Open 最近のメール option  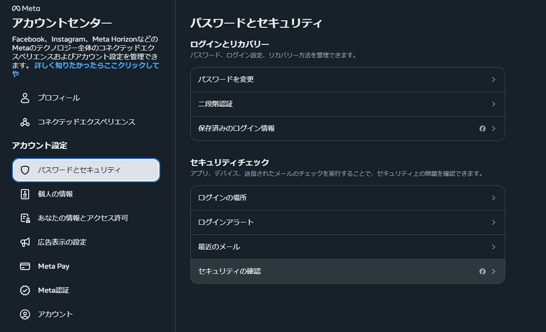[x=347, y=247]
